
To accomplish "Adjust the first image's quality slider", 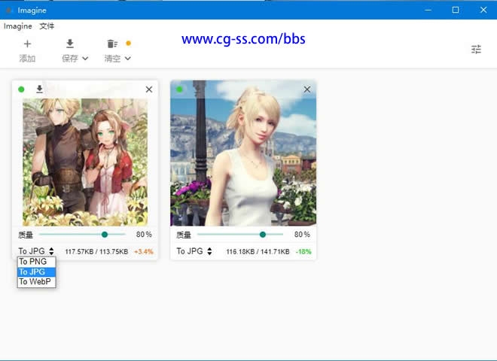I will pyautogui.click(x=104, y=235).
